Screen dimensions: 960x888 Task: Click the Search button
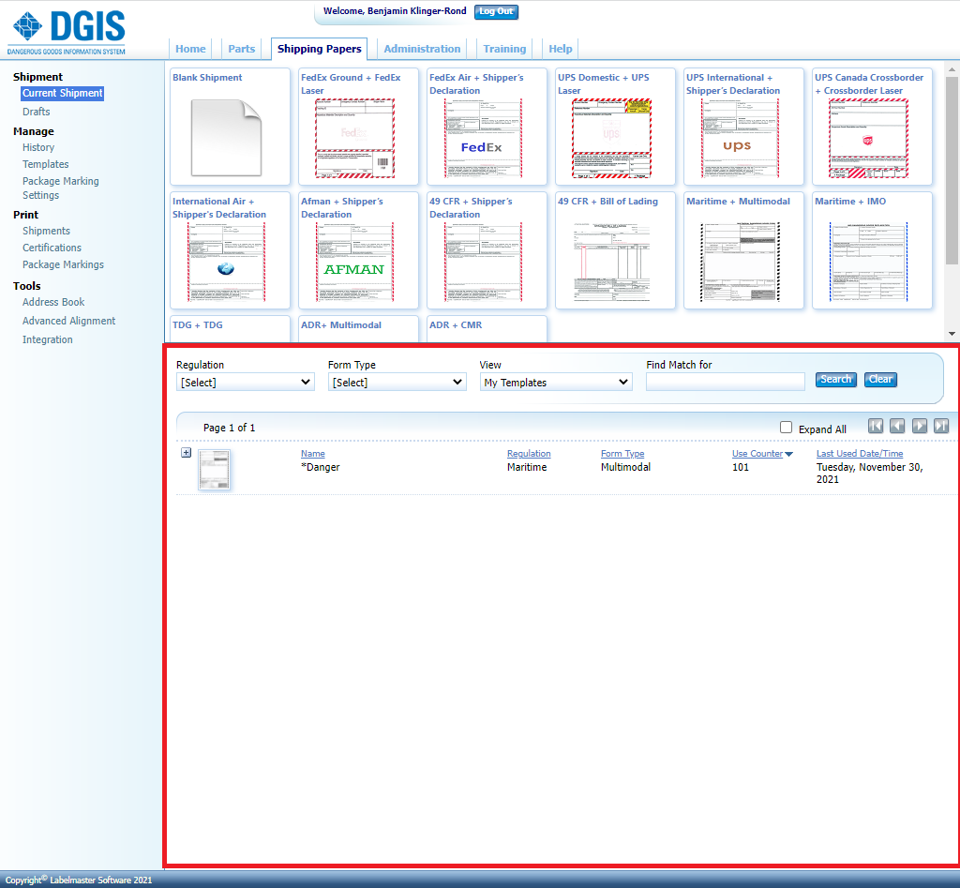[x=835, y=380]
